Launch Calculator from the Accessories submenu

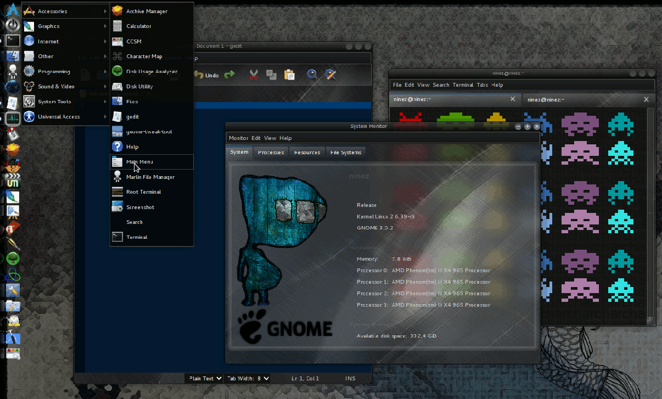pos(152,26)
